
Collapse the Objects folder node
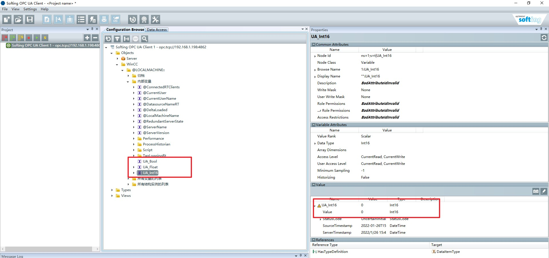[112, 53]
